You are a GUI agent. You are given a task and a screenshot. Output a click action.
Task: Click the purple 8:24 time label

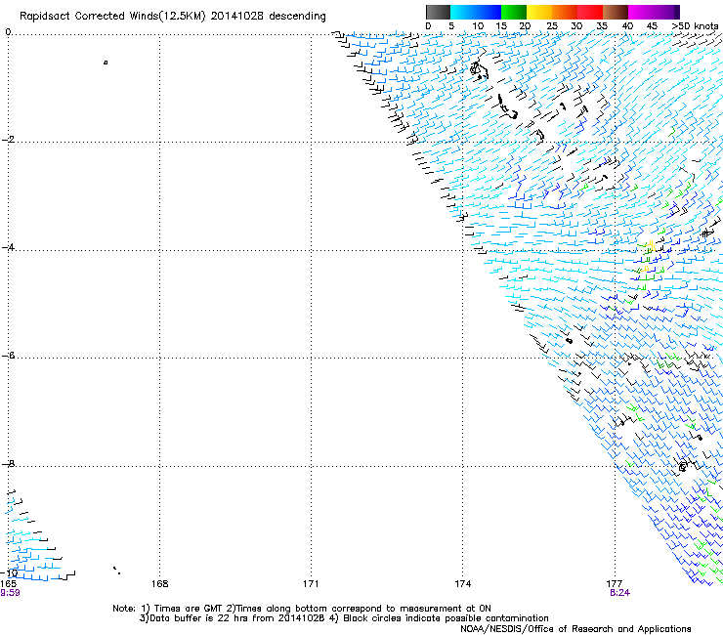coord(619,593)
